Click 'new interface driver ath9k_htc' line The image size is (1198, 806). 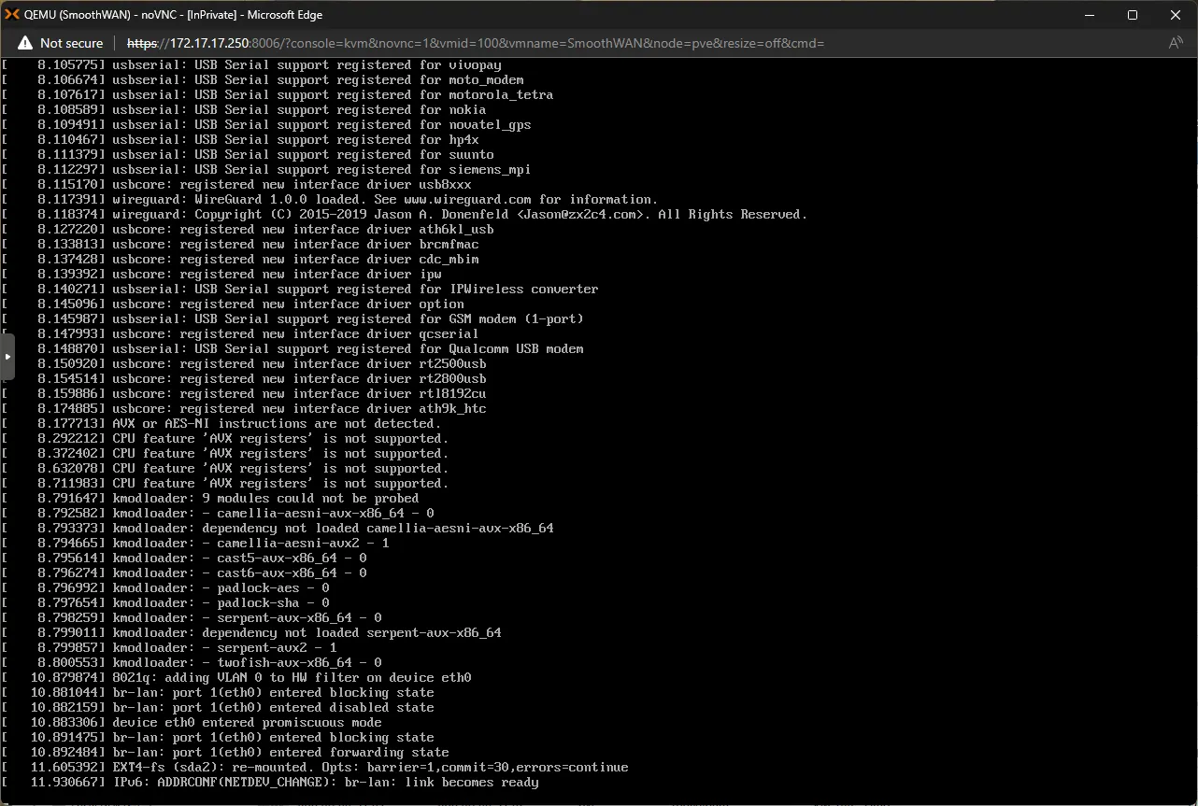click(x=244, y=409)
